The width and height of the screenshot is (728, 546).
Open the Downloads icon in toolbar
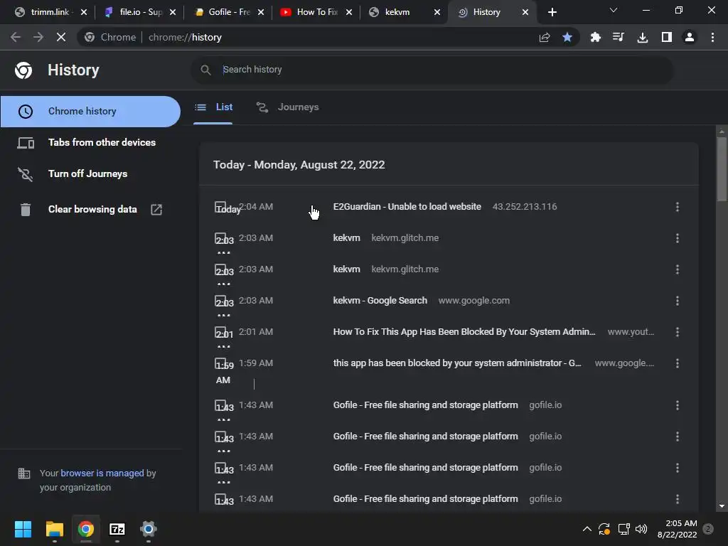point(643,37)
